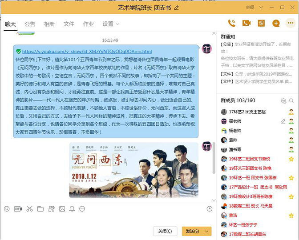Start a group video call

[246, 24]
